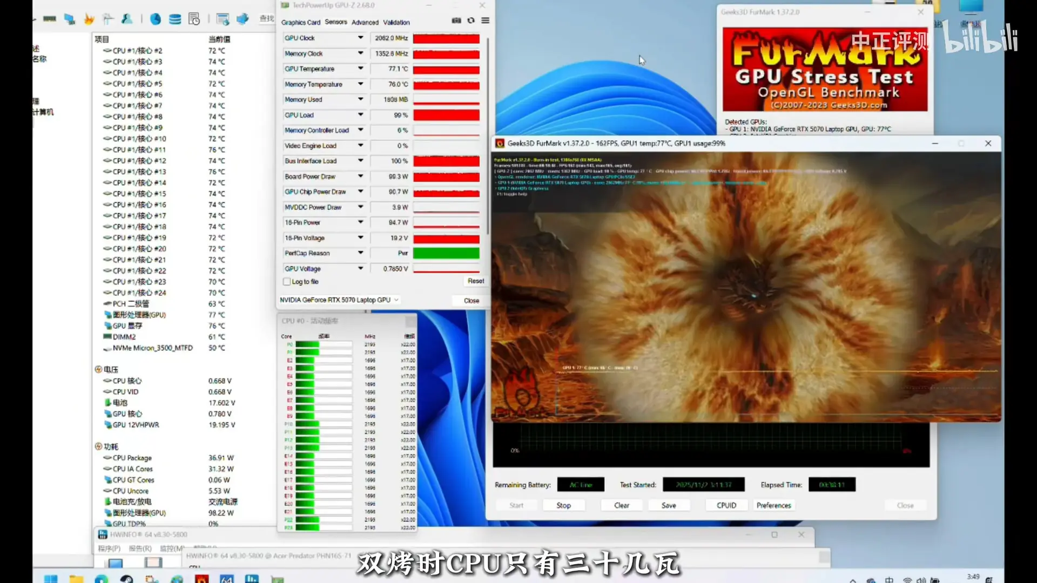Image resolution: width=1037 pixels, height=583 pixels.
Task: Click the memory module toolbar icon
Action: tap(50, 19)
